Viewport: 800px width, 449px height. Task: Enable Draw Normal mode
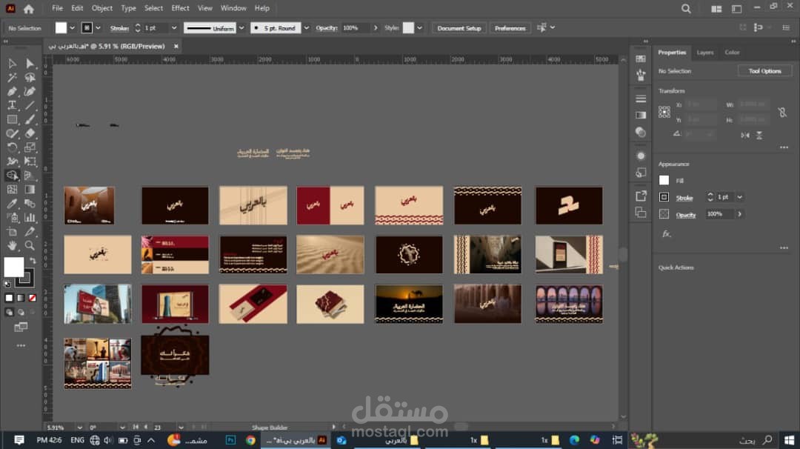click(x=9, y=312)
